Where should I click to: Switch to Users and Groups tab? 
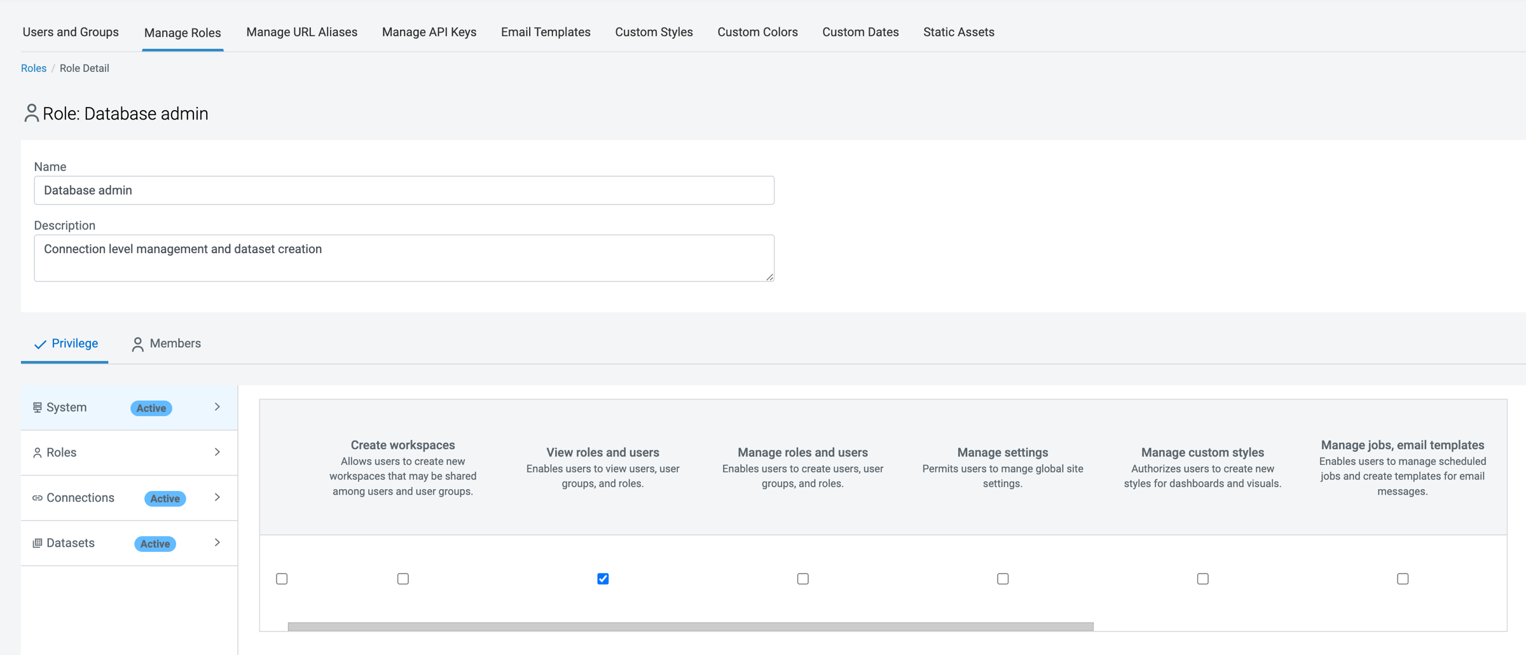click(x=71, y=32)
